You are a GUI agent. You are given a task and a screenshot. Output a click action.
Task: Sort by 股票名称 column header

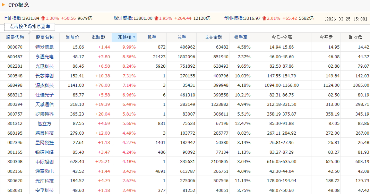(x=45, y=37)
